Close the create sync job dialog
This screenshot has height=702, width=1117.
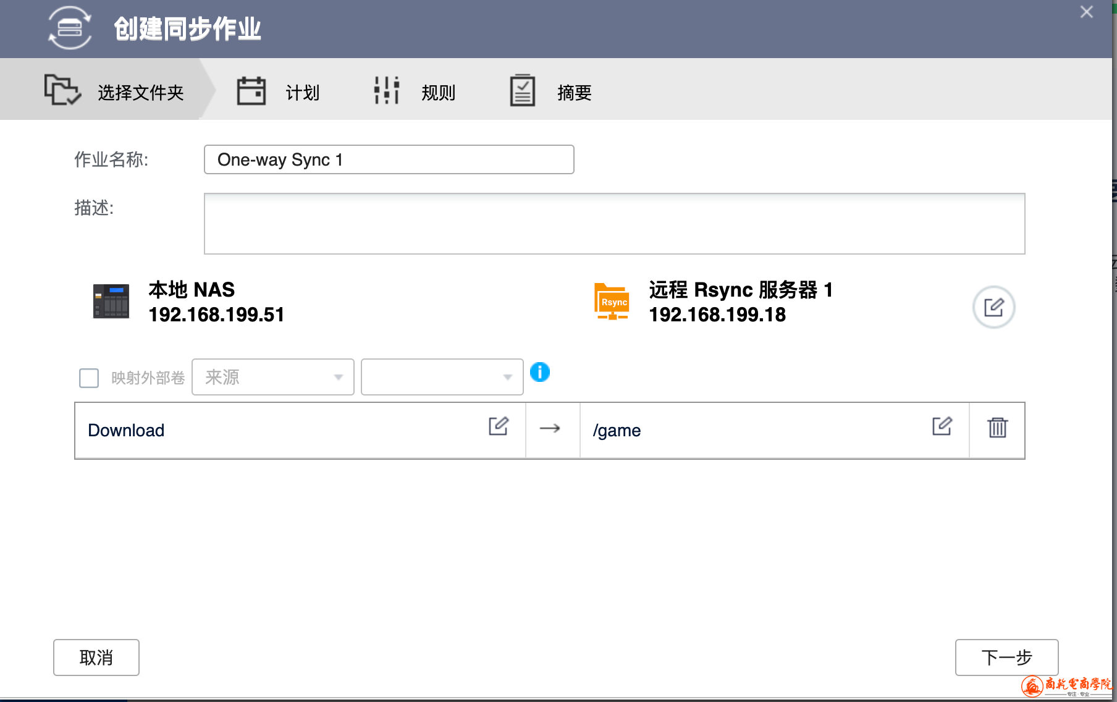[1087, 12]
